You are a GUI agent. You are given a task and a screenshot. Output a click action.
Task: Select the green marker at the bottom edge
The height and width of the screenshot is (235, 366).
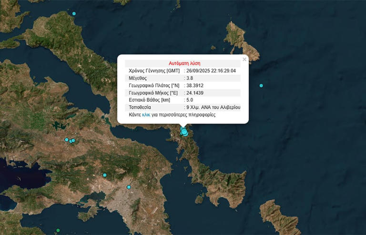(x=58, y=231)
